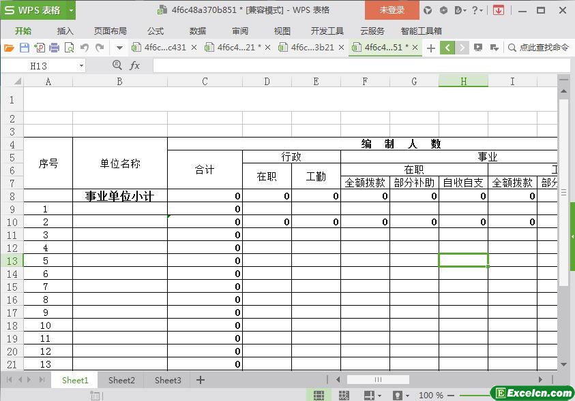The height and width of the screenshot is (401, 575).
Task: Close document tab 4f6c...3b21
Action: point(342,48)
